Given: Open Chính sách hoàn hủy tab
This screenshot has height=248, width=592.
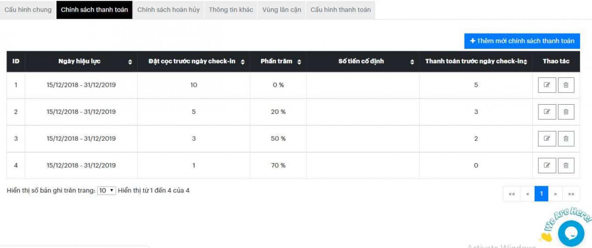Looking at the screenshot, I should click(168, 10).
